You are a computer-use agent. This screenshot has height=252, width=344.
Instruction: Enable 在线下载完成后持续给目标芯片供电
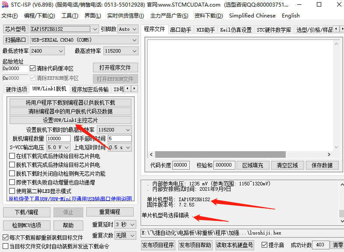[12, 156]
